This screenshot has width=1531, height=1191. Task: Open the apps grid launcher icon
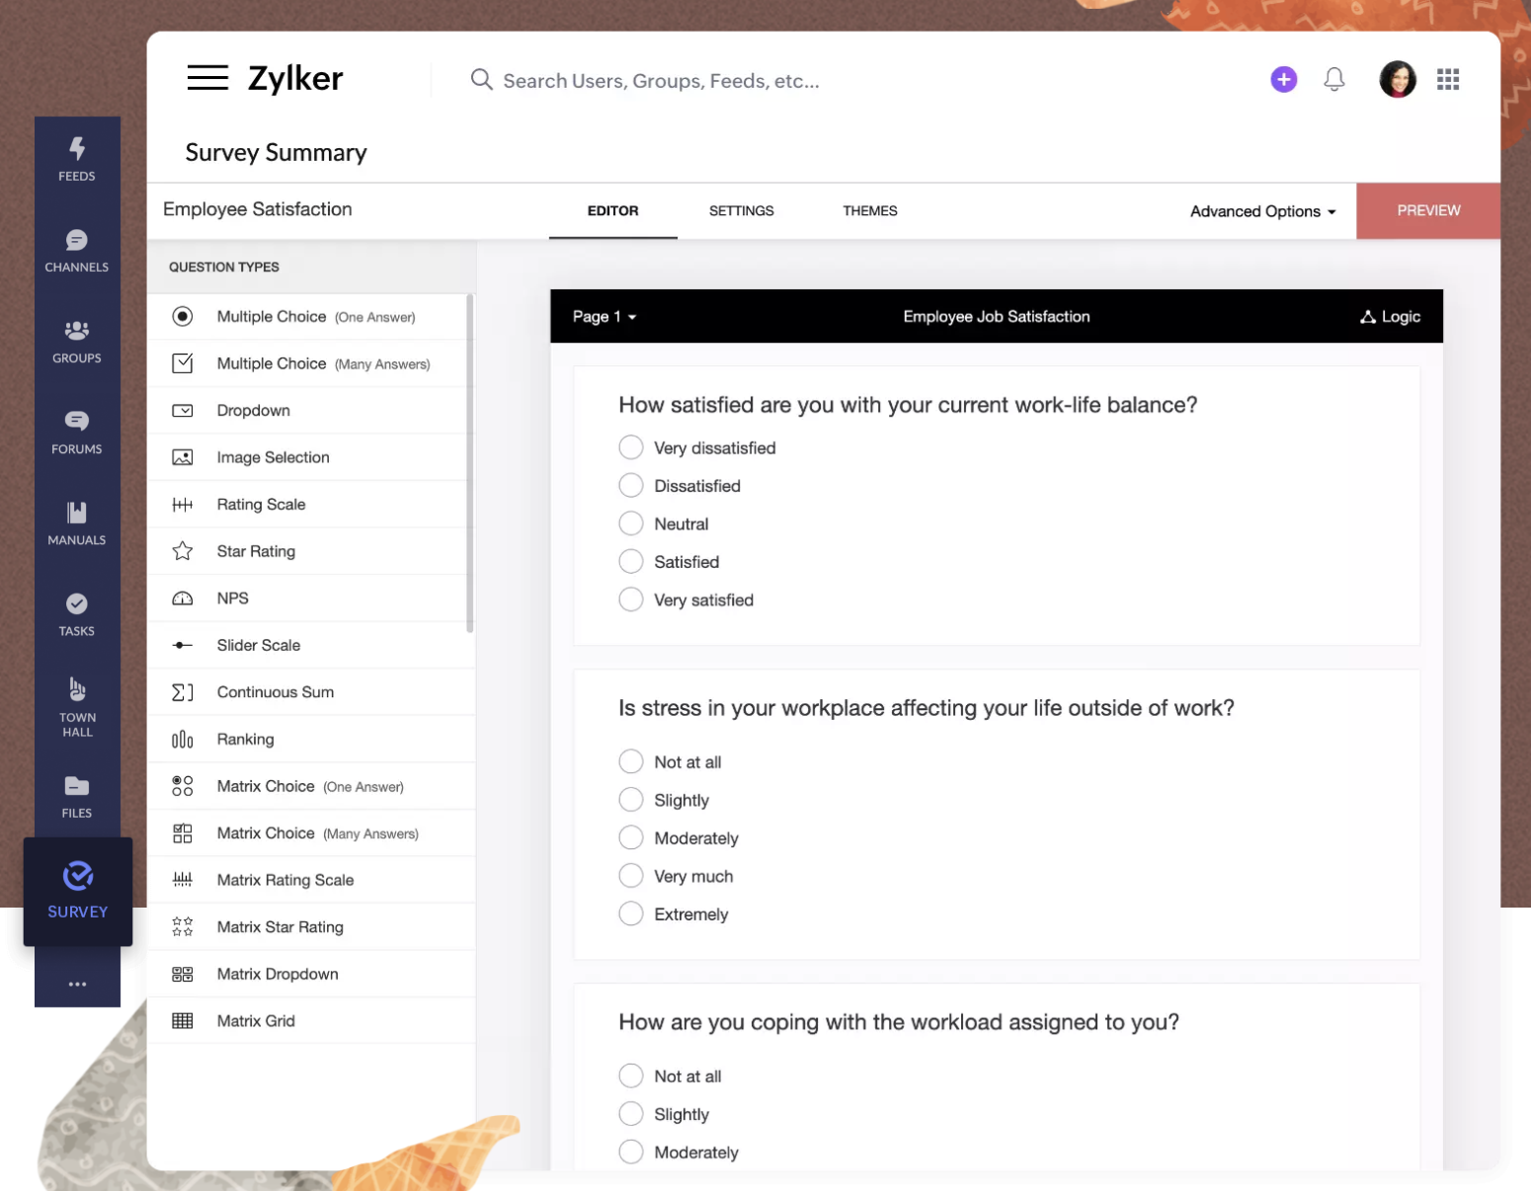pyautogui.click(x=1447, y=80)
